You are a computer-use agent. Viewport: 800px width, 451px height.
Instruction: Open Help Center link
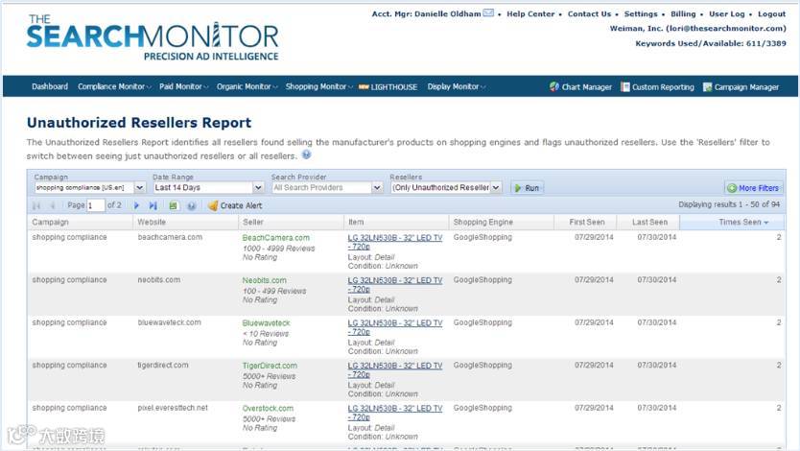[530, 13]
